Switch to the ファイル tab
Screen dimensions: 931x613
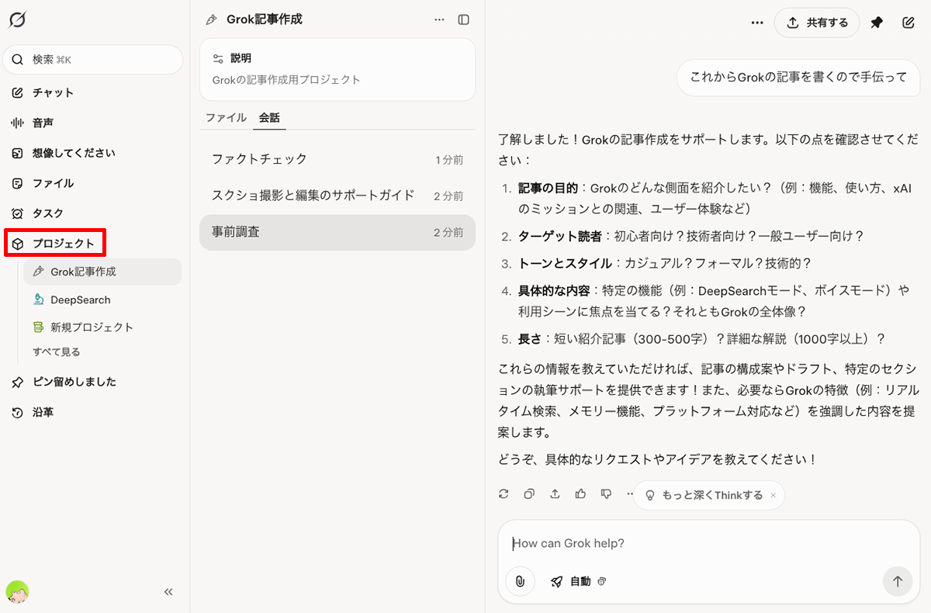[226, 118]
